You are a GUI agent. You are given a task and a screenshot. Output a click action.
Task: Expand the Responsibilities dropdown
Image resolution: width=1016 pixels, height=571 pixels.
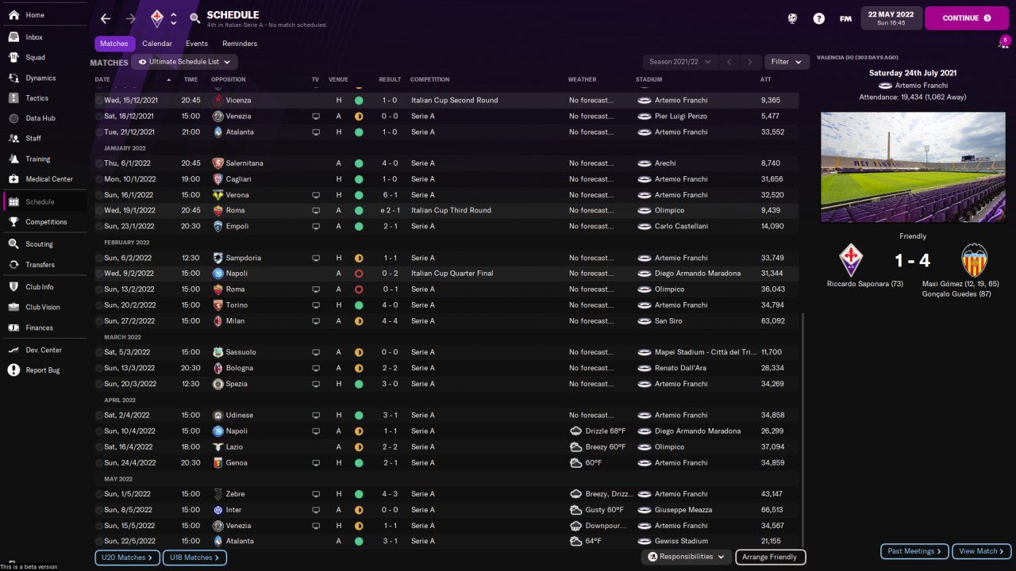pyautogui.click(x=686, y=557)
